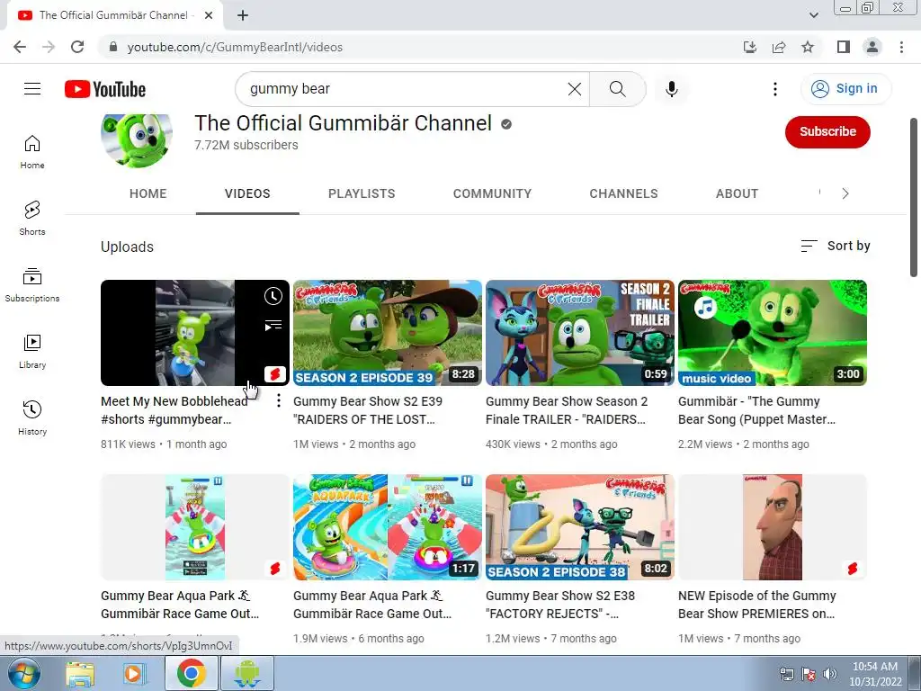
Task: Open the ABOUT tab
Action: click(738, 194)
